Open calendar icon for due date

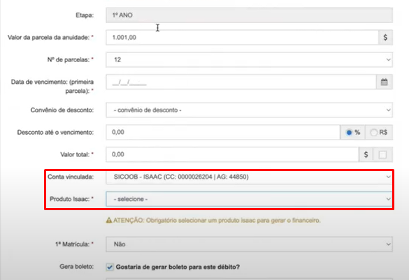(385, 82)
